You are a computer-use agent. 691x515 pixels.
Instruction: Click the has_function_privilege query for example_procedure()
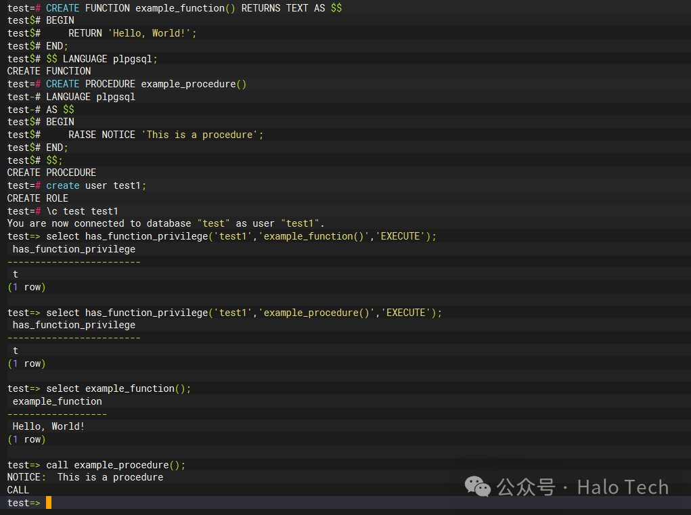point(225,313)
